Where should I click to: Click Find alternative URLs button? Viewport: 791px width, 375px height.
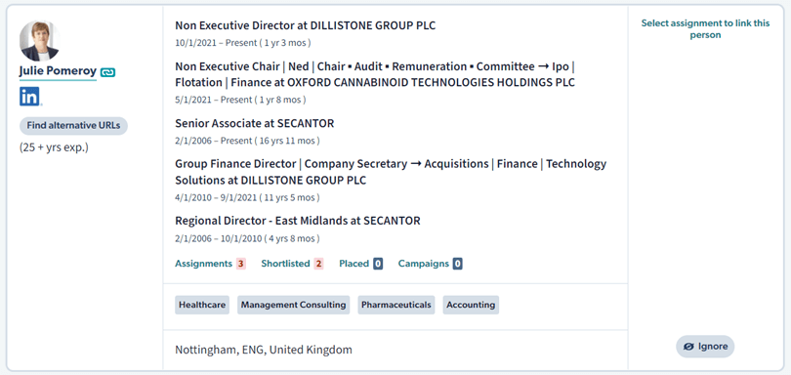(x=73, y=126)
